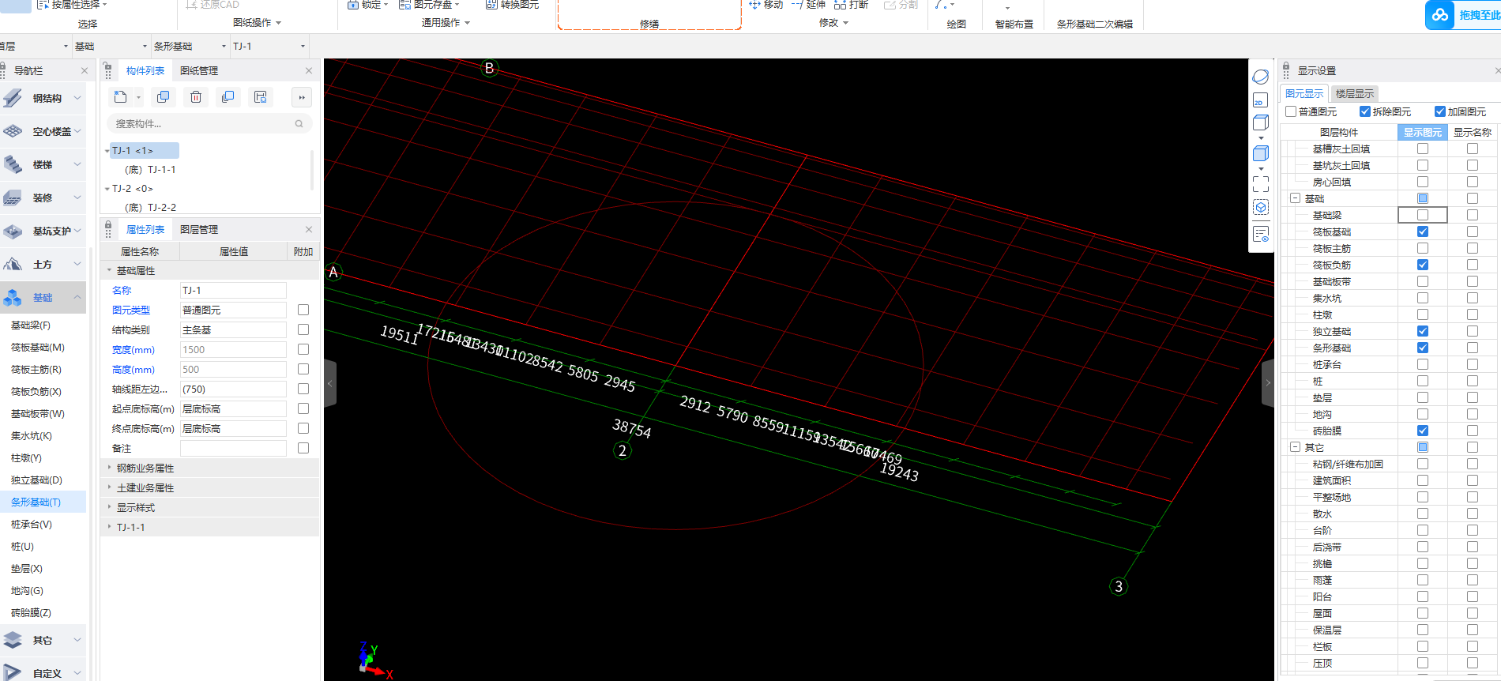Viewport: 1501px width, 681px height.
Task: Toggle the 普通图元 checkbox
Action: pyautogui.click(x=1291, y=111)
